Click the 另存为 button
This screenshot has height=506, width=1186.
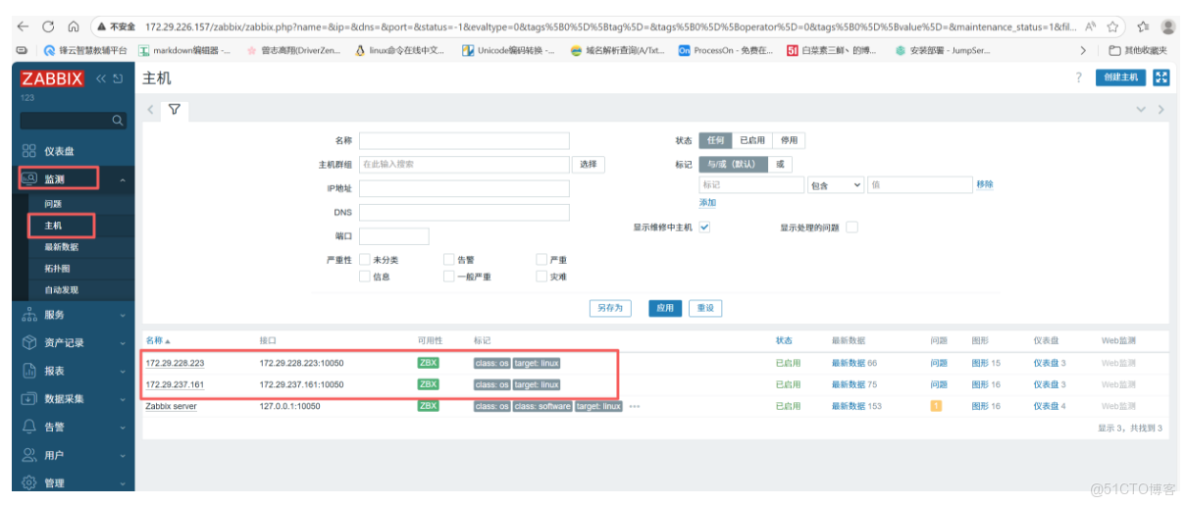(610, 308)
